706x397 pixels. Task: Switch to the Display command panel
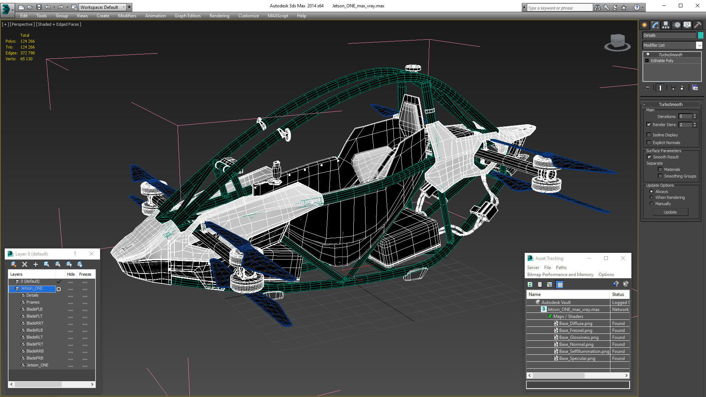687,25
